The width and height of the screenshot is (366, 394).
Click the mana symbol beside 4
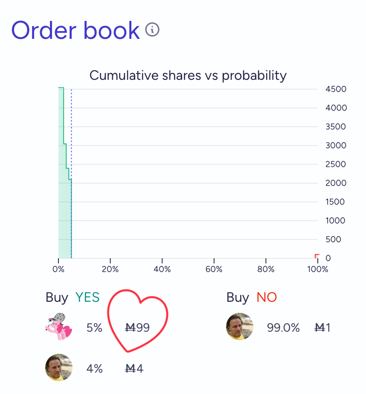pyautogui.click(x=130, y=369)
